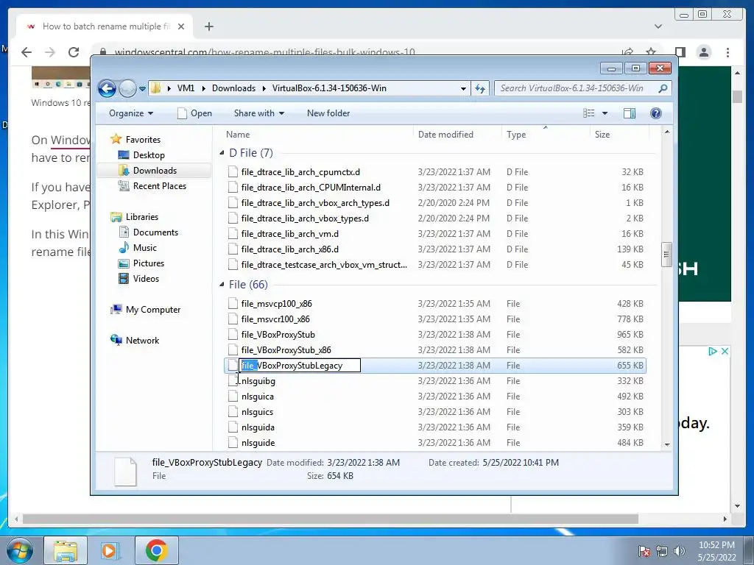754x565 pixels.
Task: Select nlsguide file
Action: [x=258, y=443]
